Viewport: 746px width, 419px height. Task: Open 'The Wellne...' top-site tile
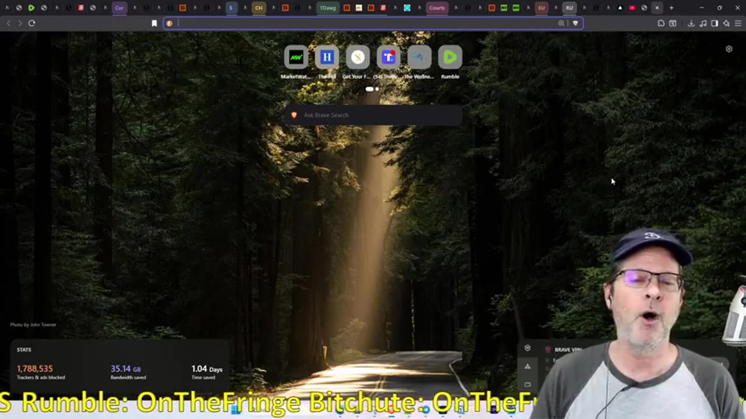point(419,62)
